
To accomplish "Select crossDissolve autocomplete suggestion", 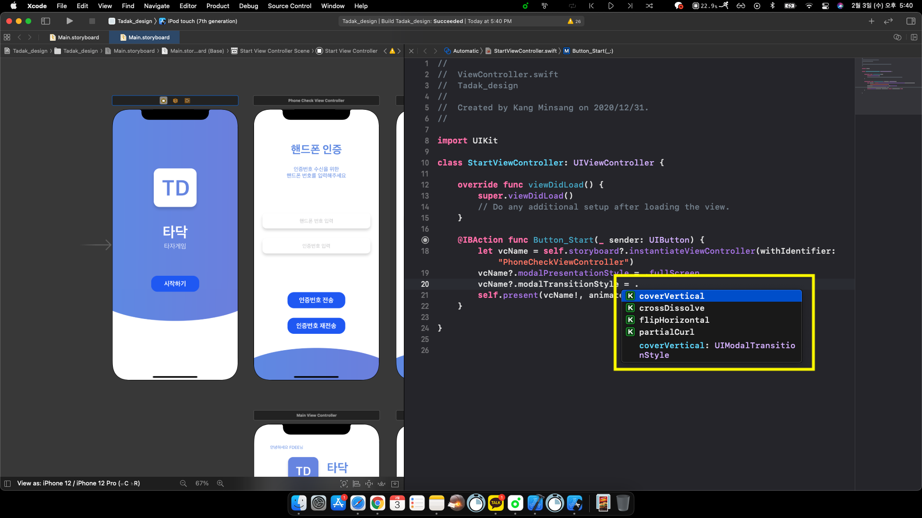I will [x=671, y=308].
